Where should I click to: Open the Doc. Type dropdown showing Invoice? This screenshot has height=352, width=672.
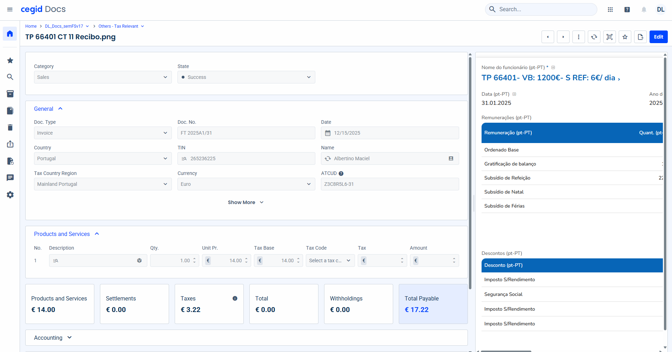tap(102, 133)
